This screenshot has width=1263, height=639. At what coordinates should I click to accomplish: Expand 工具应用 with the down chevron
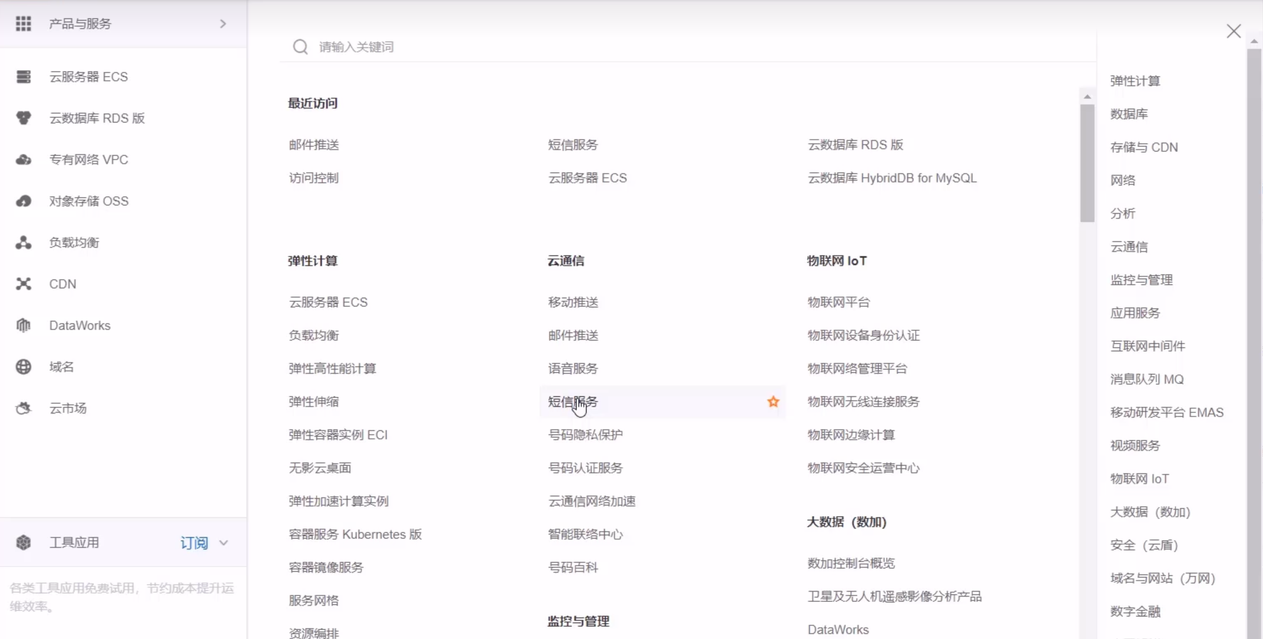224,542
